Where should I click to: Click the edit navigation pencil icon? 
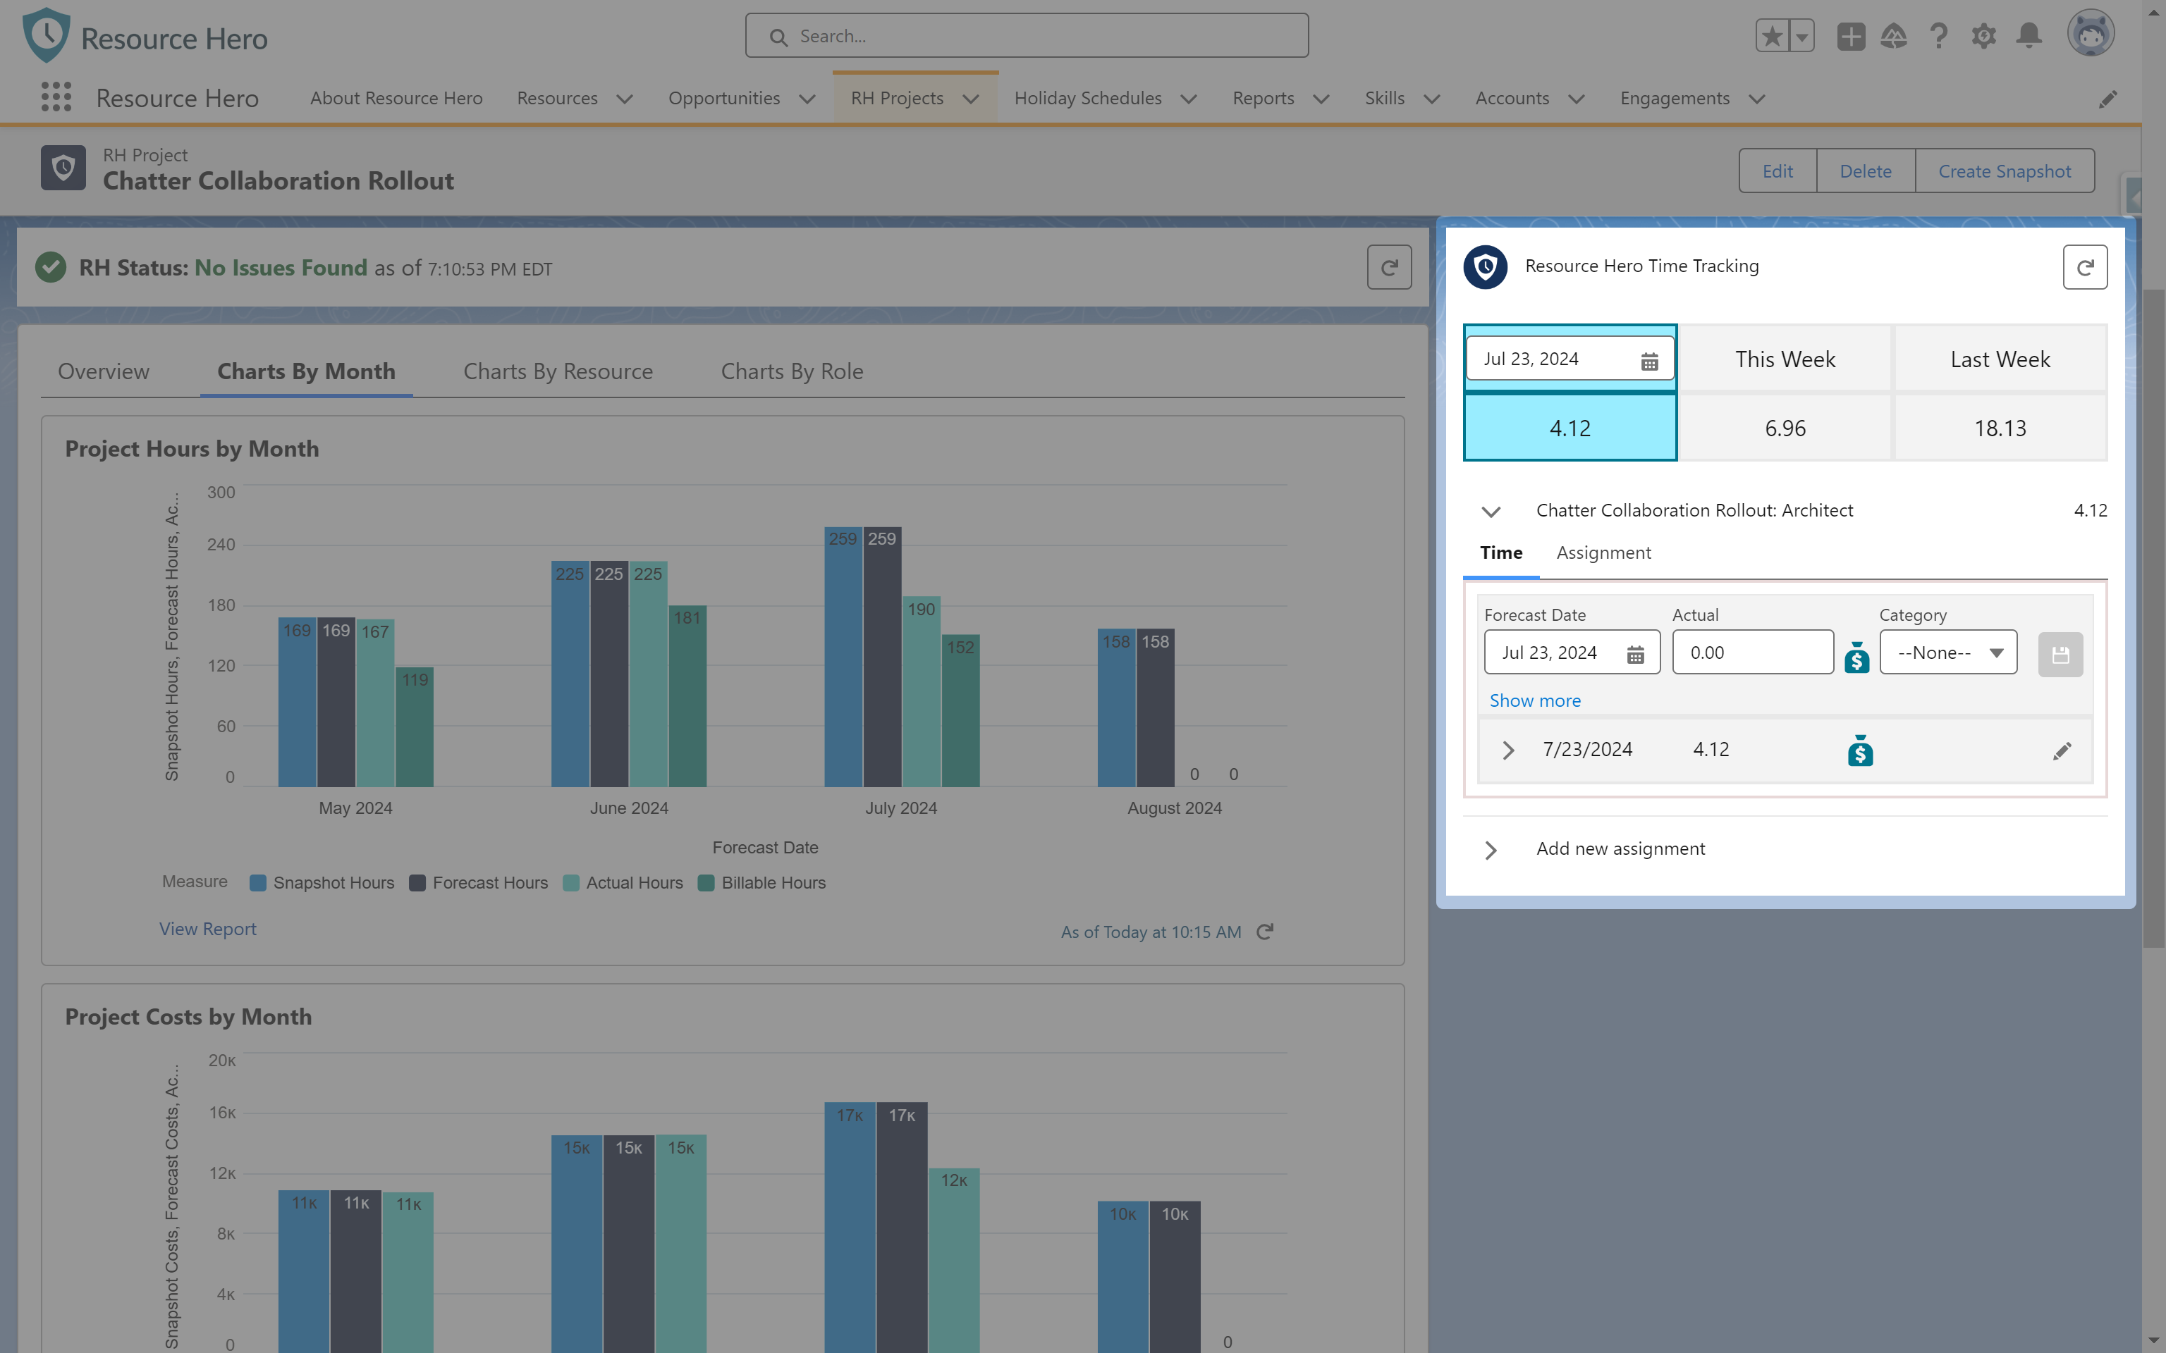(x=2107, y=99)
